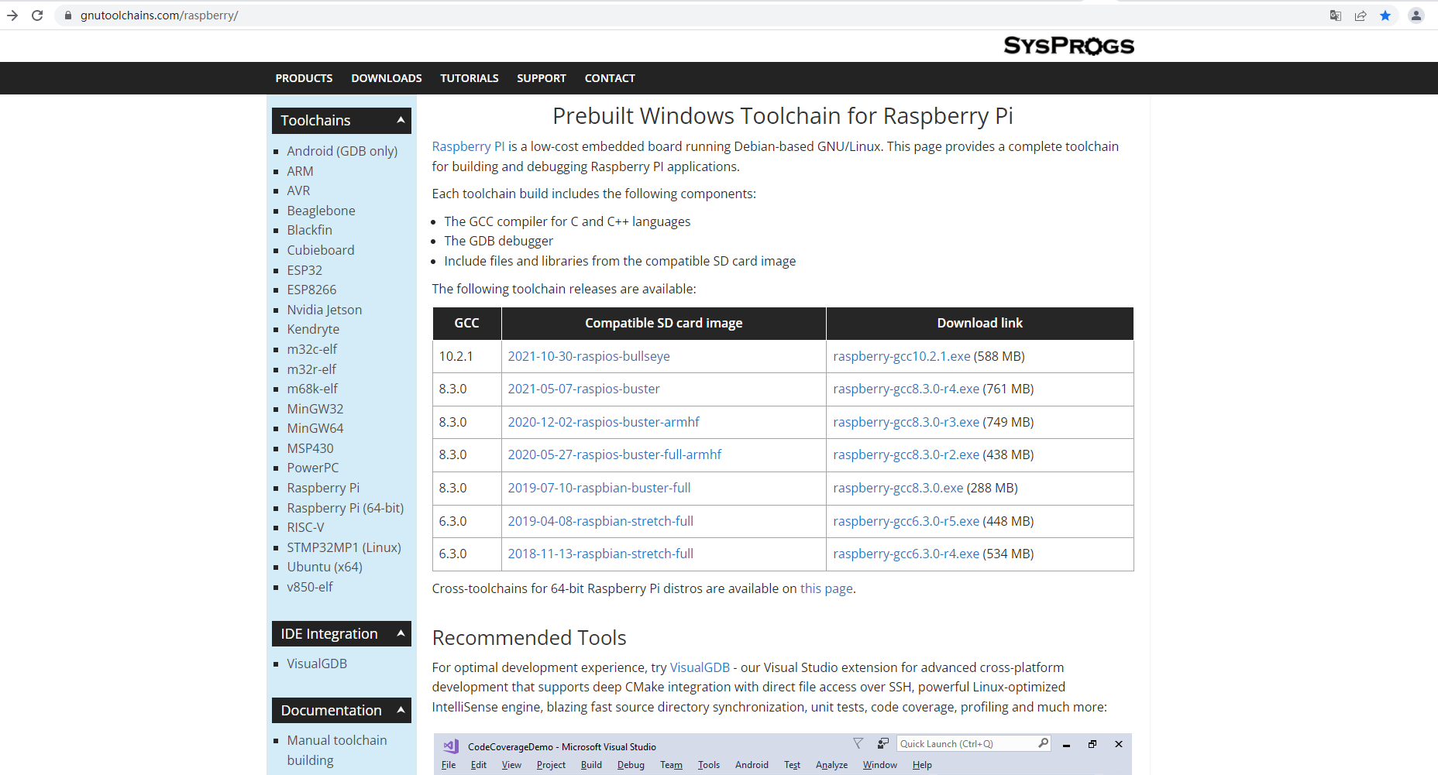Select AVR toolchain in sidebar

tap(298, 190)
